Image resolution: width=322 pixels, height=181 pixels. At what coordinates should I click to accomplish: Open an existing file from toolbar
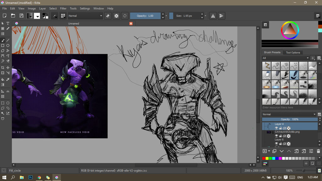[13, 16]
